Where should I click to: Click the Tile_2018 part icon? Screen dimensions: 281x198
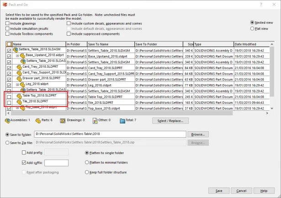click(x=19, y=102)
